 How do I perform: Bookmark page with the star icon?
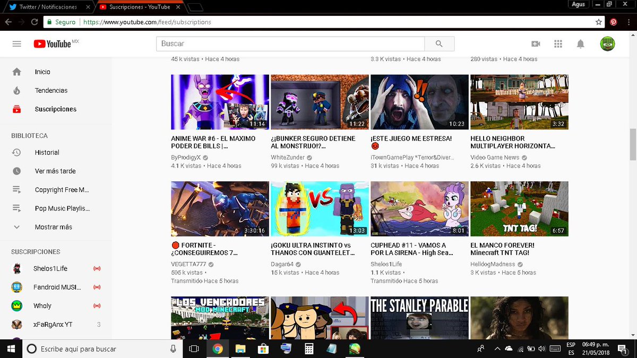[599, 22]
